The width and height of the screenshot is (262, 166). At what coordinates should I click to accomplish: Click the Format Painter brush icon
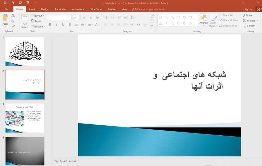[13, 26]
